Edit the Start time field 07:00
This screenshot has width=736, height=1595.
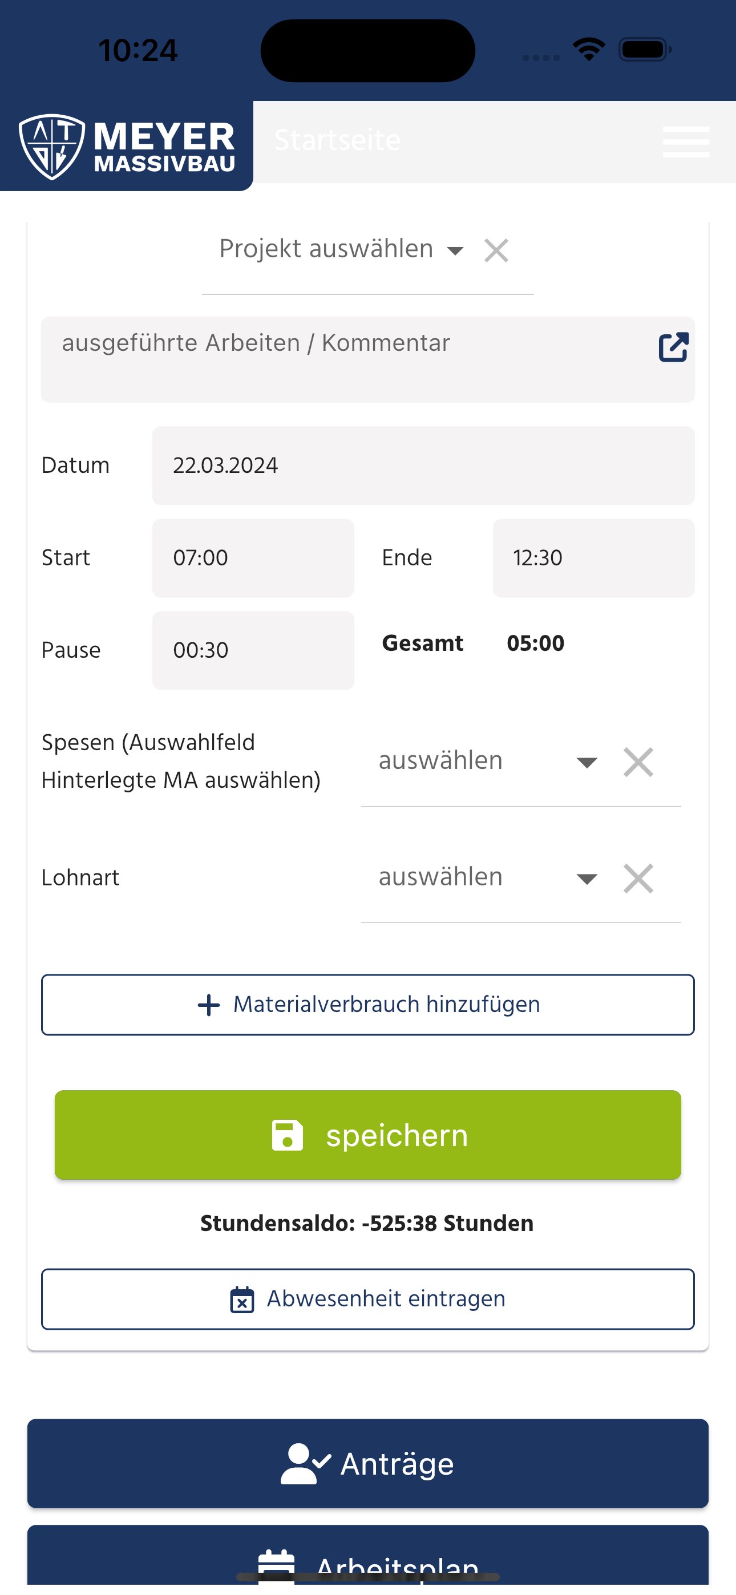click(253, 558)
